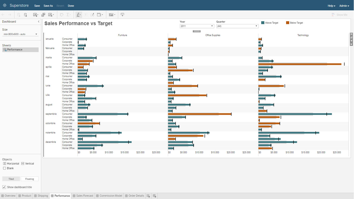Image resolution: width=354 pixels, height=199 pixels.
Task: Open Commission Model sheet tab
Action: click(109, 196)
